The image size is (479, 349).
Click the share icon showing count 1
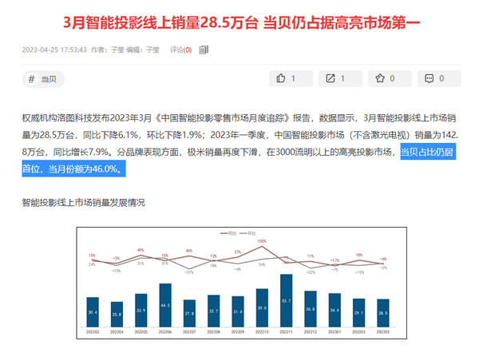click(331, 78)
